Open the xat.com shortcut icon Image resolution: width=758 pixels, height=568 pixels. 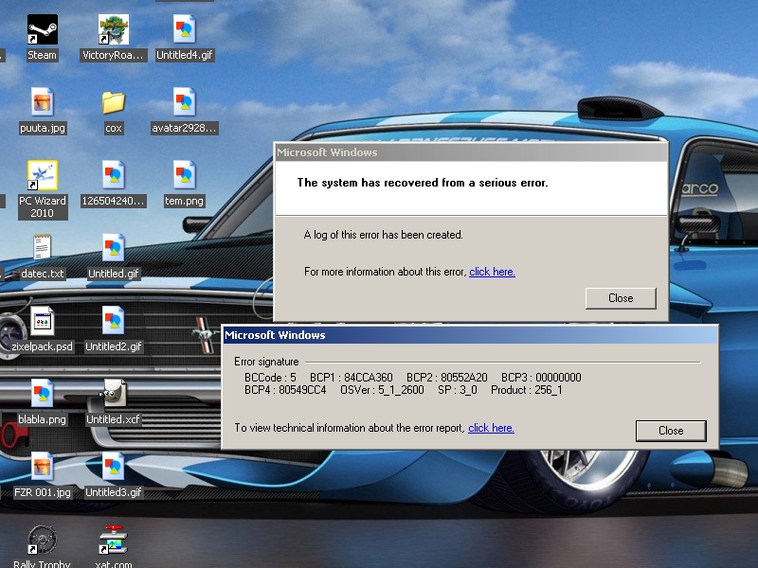tap(113, 539)
